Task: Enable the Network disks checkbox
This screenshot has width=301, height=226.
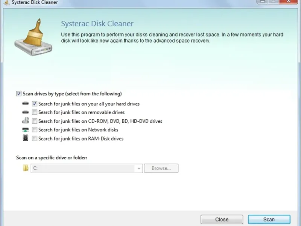Action: [34, 130]
